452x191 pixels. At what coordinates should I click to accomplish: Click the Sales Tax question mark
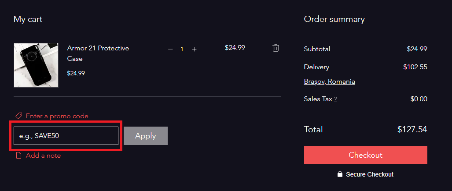click(335, 99)
